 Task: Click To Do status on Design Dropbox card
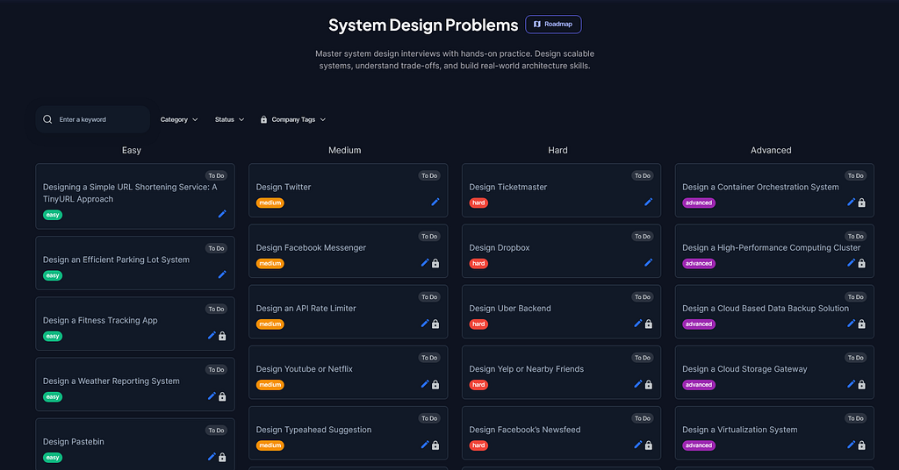pos(643,237)
